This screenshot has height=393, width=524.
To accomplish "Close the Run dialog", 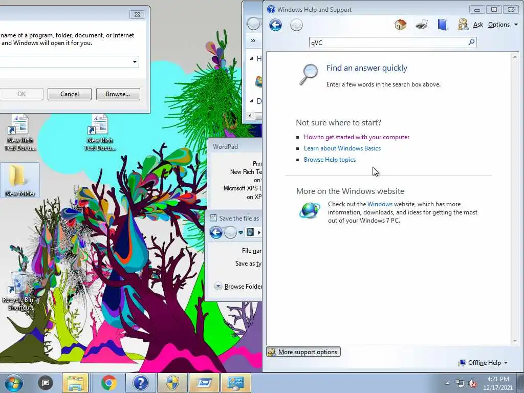I will [137, 14].
